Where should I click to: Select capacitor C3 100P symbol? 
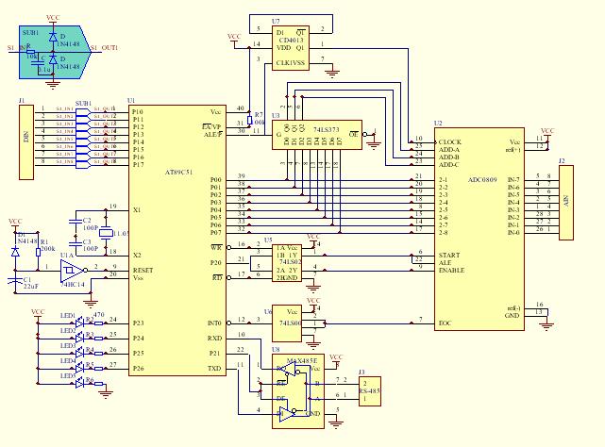pyautogui.click(x=76, y=243)
